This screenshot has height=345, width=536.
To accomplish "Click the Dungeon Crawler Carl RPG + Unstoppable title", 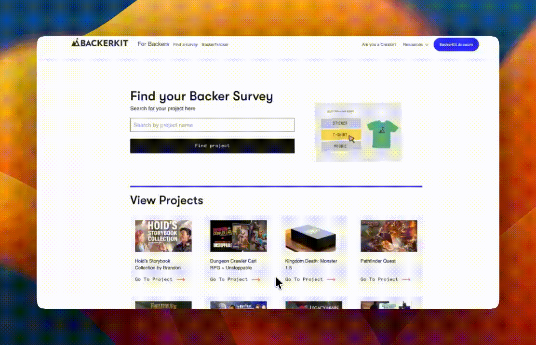I will (x=233, y=265).
